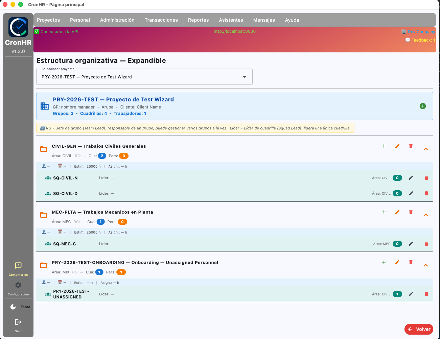Open the Ayuda menu
This screenshot has width=440, height=339.
pos(292,20)
